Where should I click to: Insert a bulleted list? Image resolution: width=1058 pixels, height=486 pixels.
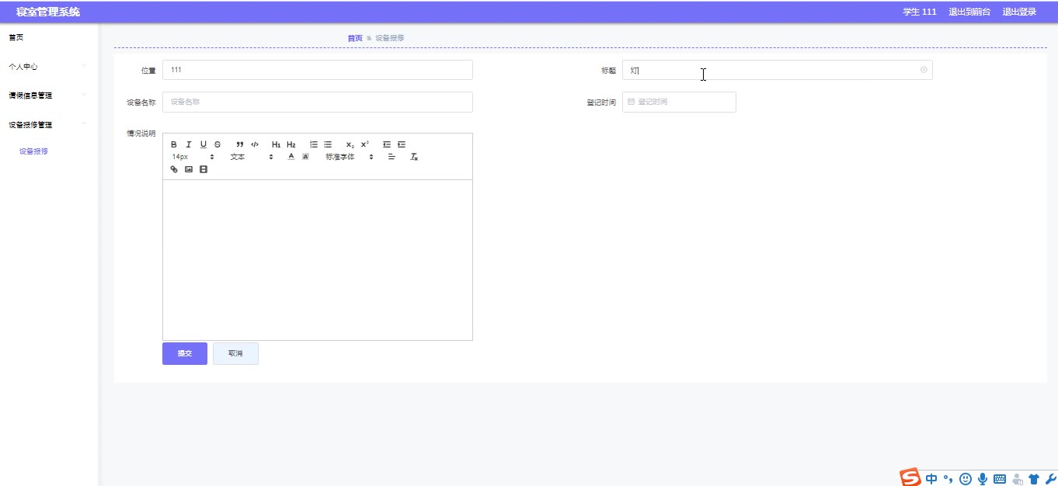[328, 144]
